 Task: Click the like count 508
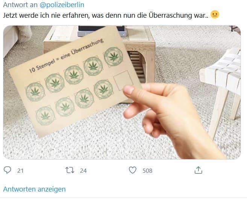tap(147, 171)
